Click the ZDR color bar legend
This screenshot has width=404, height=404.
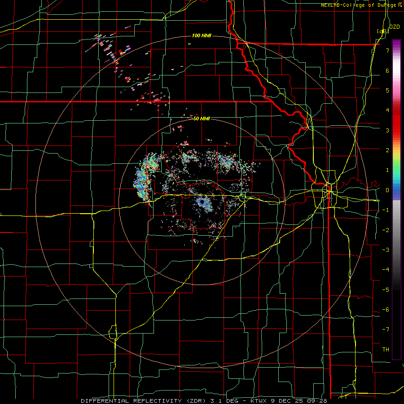pyautogui.click(x=396, y=199)
